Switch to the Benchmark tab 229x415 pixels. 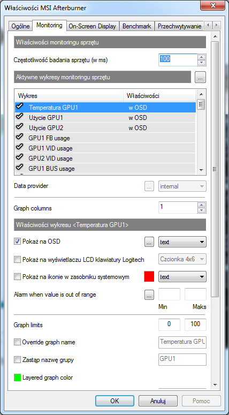point(137,26)
